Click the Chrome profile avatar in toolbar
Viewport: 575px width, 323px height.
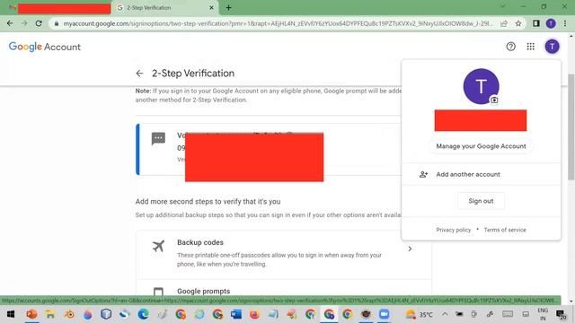click(551, 23)
